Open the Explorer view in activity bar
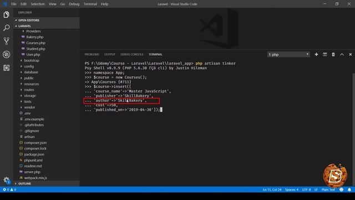This screenshot has width=355, height=200. [x=6, y=15]
